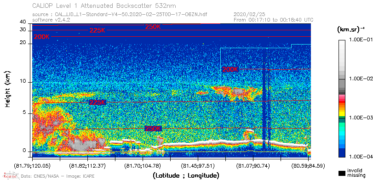Click the source HDF filename text
The image size is (373, 180).
click(120, 15)
